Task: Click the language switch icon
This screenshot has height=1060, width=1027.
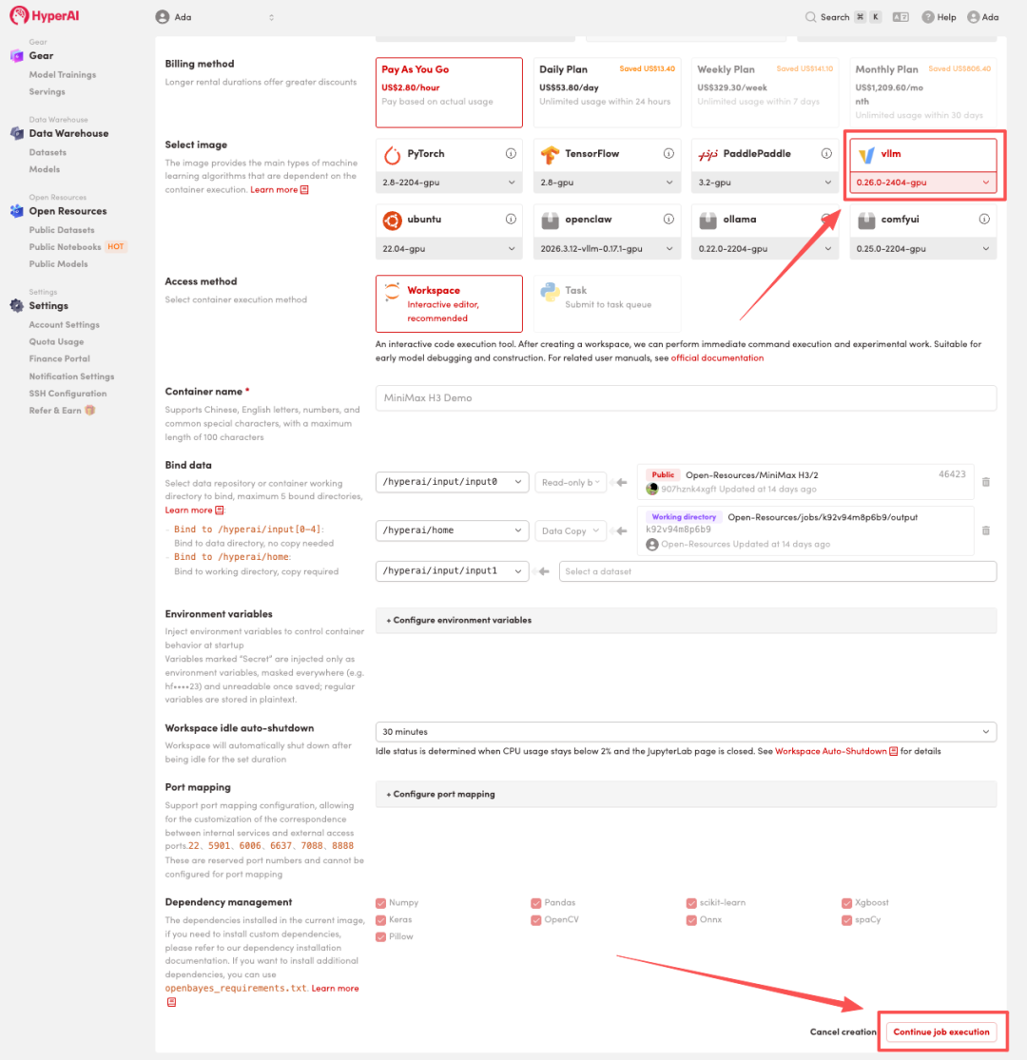Action: click(901, 17)
